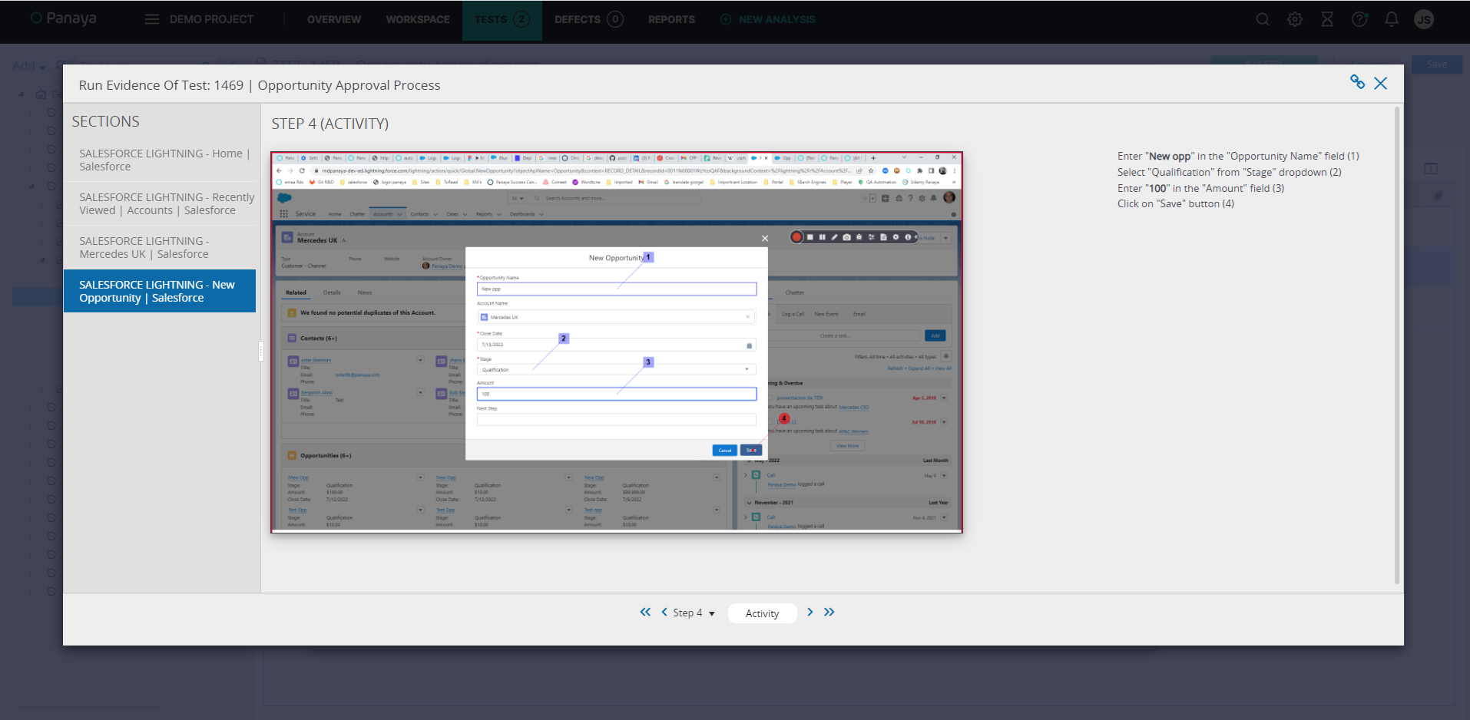This screenshot has height=720, width=1470.
Task: Open the JS user avatar menu
Action: point(1424,19)
